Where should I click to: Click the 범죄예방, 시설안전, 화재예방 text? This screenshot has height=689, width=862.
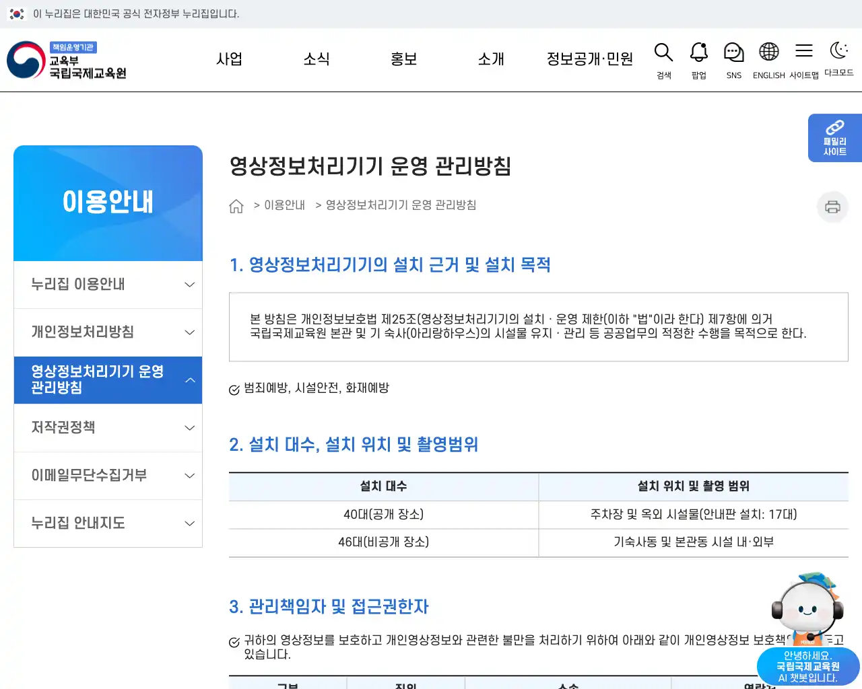tap(317, 388)
